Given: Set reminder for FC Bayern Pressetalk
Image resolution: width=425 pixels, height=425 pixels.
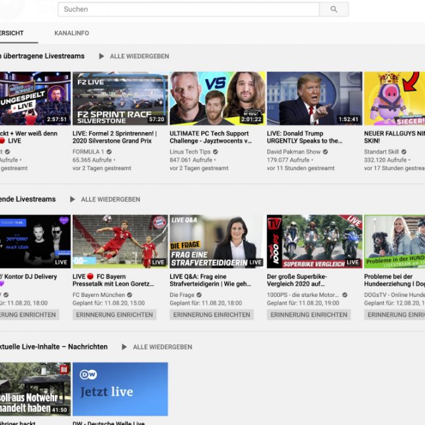Looking at the screenshot, I should (114, 314).
